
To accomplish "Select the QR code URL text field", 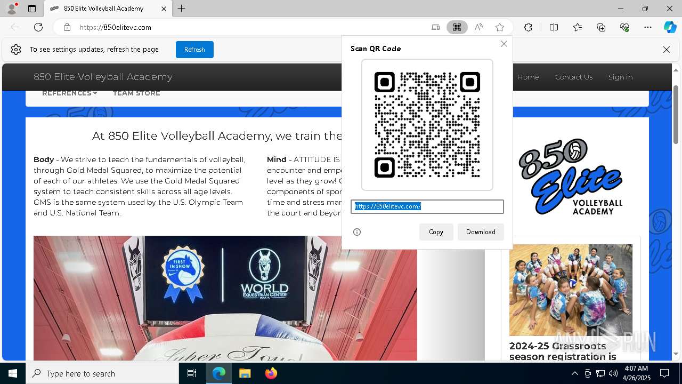I will pyautogui.click(x=427, y=206).
